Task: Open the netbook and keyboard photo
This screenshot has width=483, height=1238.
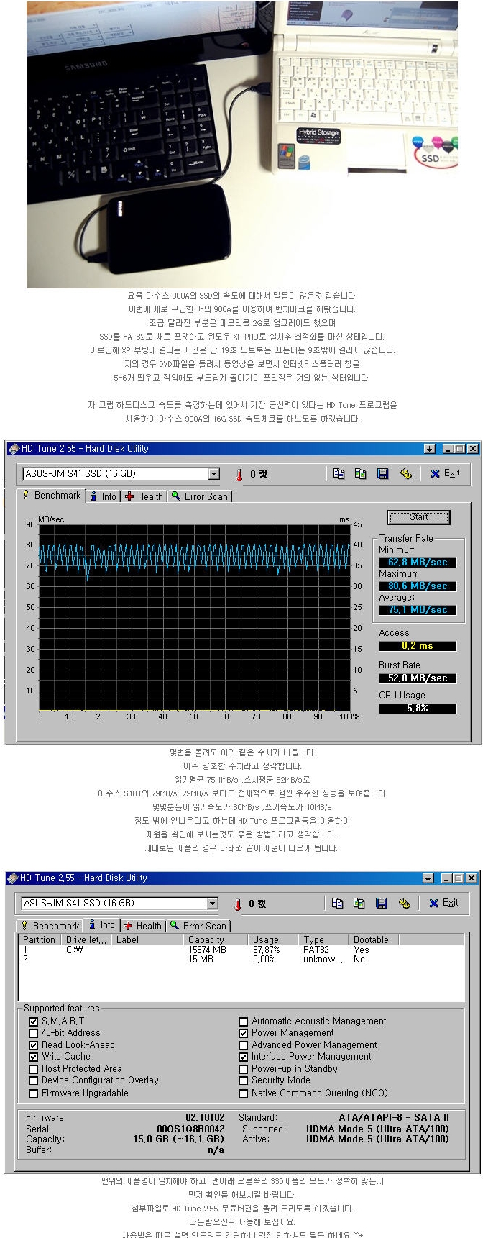Action: tap(241, 145)
